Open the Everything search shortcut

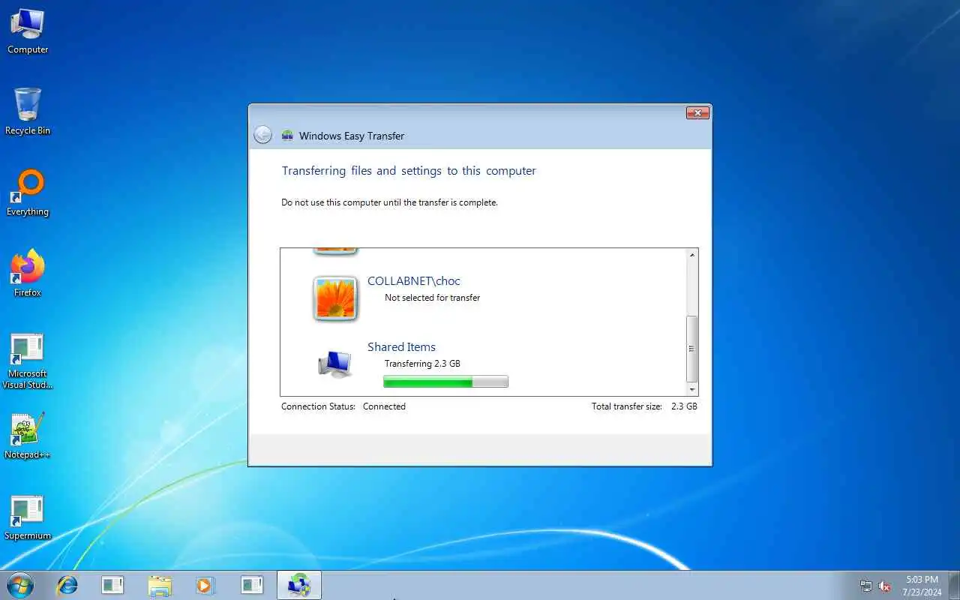click(x=28, y=193)
